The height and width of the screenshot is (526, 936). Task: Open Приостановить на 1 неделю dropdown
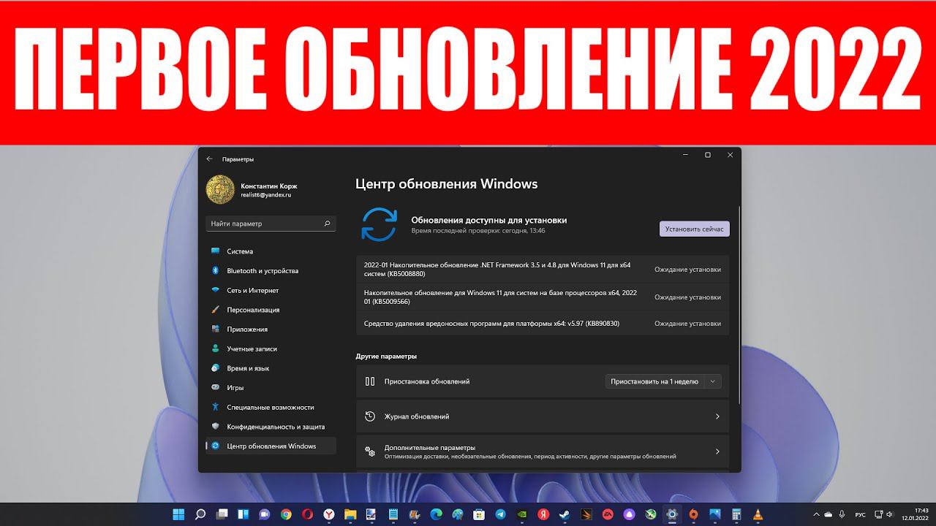tap(663, 381)
